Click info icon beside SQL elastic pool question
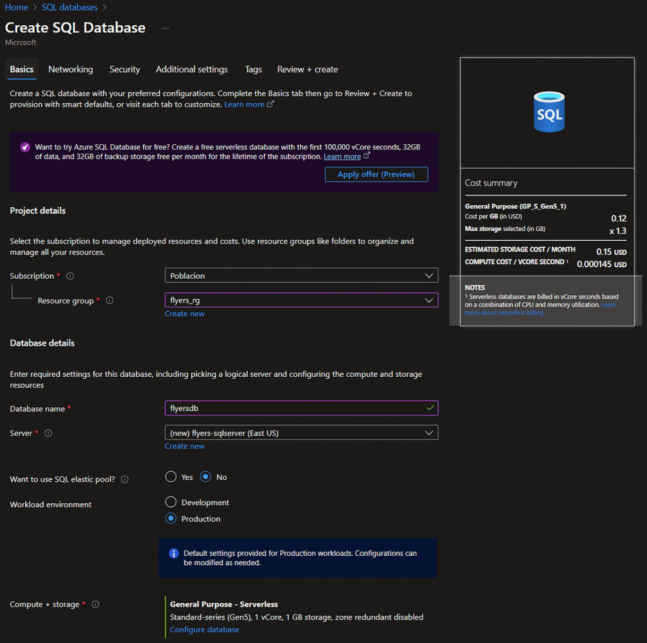 pos(124,479)
